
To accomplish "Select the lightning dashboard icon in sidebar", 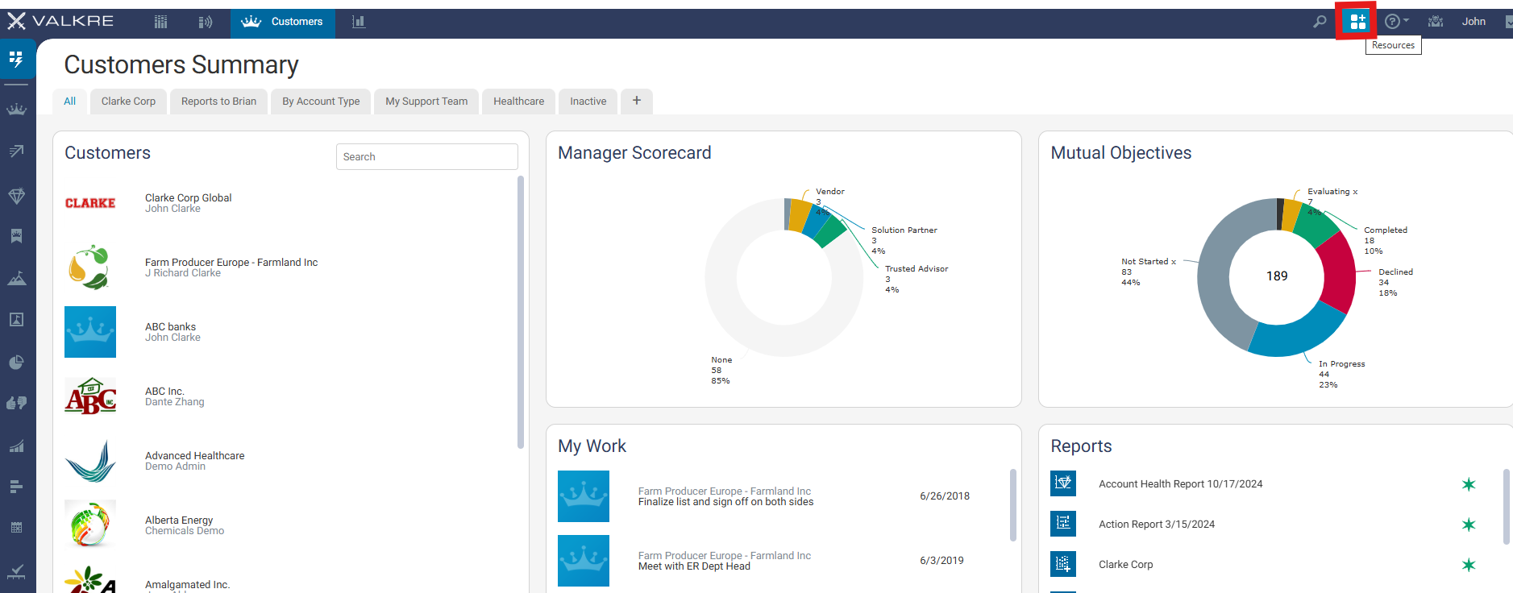I will 16,59.
